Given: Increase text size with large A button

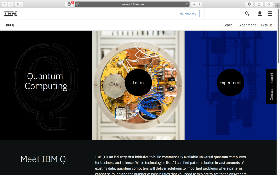Looking at the screenshot, I should coord(199,4).
